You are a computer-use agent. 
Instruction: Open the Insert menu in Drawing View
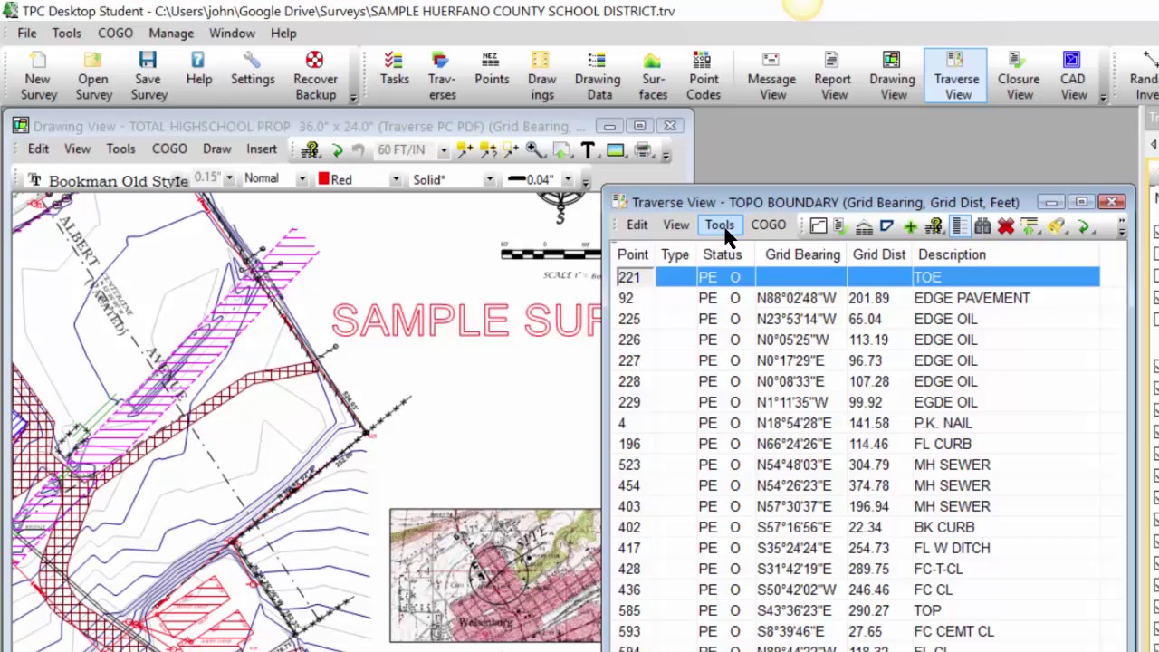point(262,149)
